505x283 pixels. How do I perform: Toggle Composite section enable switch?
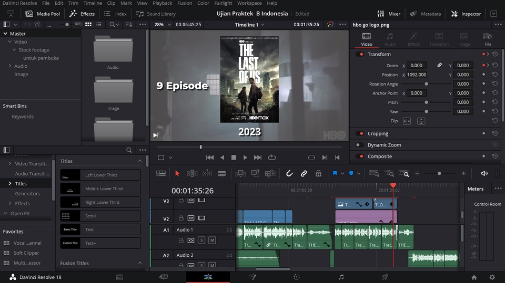359,156
